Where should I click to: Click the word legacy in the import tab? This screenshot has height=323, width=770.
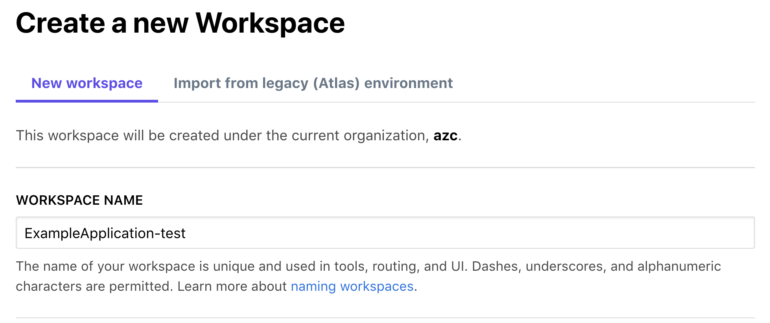click(285, 83)
